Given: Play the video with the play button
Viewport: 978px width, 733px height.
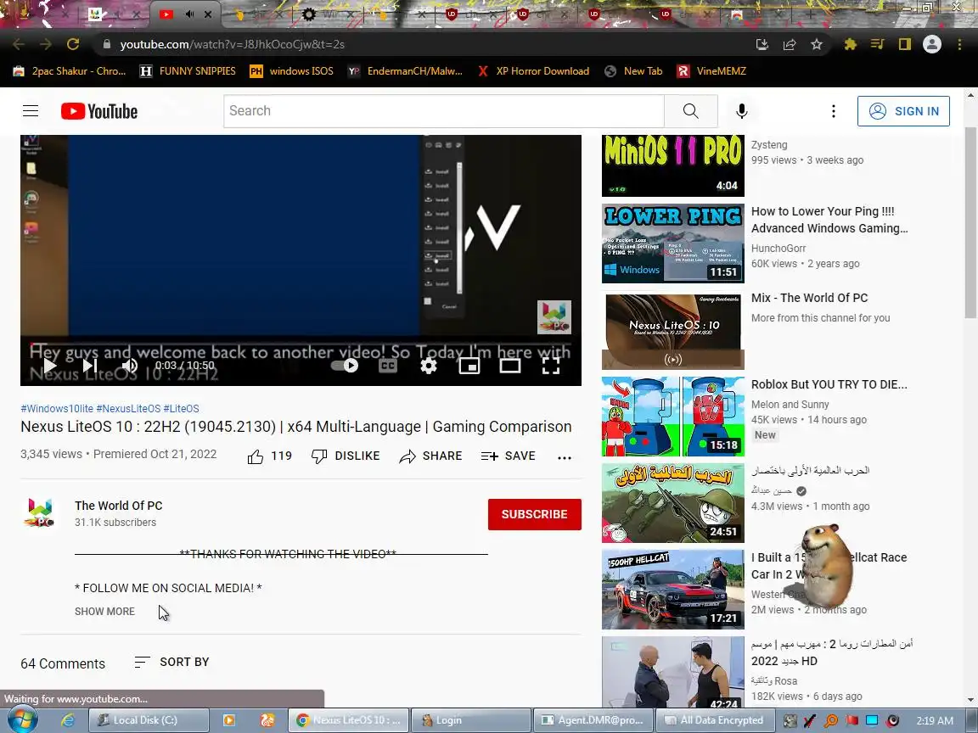Looking at the screenshot, I should tap(49, 366).
